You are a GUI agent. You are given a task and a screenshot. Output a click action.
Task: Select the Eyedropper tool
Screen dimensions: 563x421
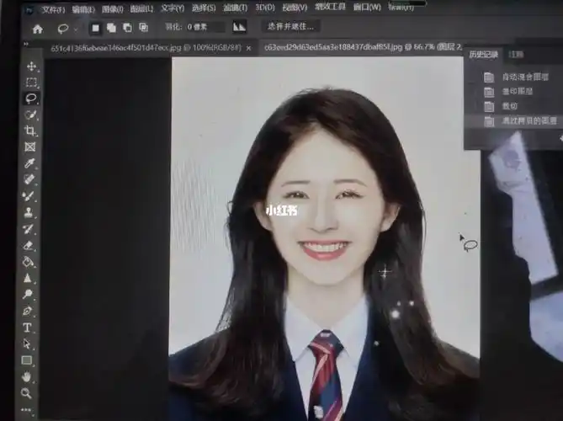click(29, 163)
